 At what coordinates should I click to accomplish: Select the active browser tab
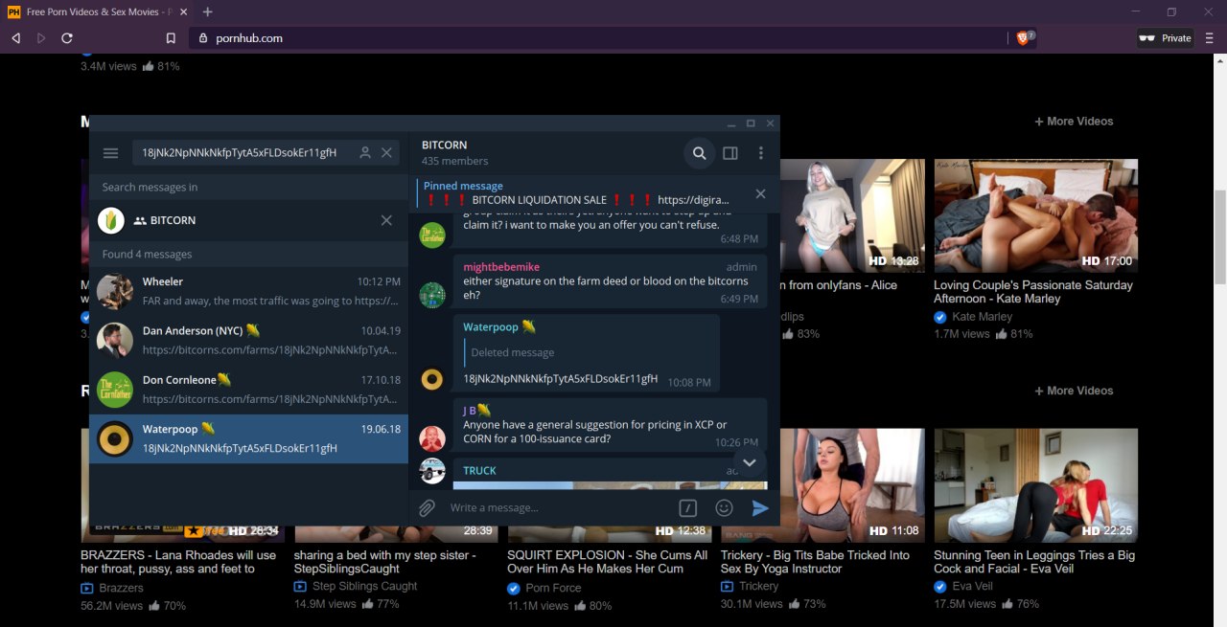99,11
